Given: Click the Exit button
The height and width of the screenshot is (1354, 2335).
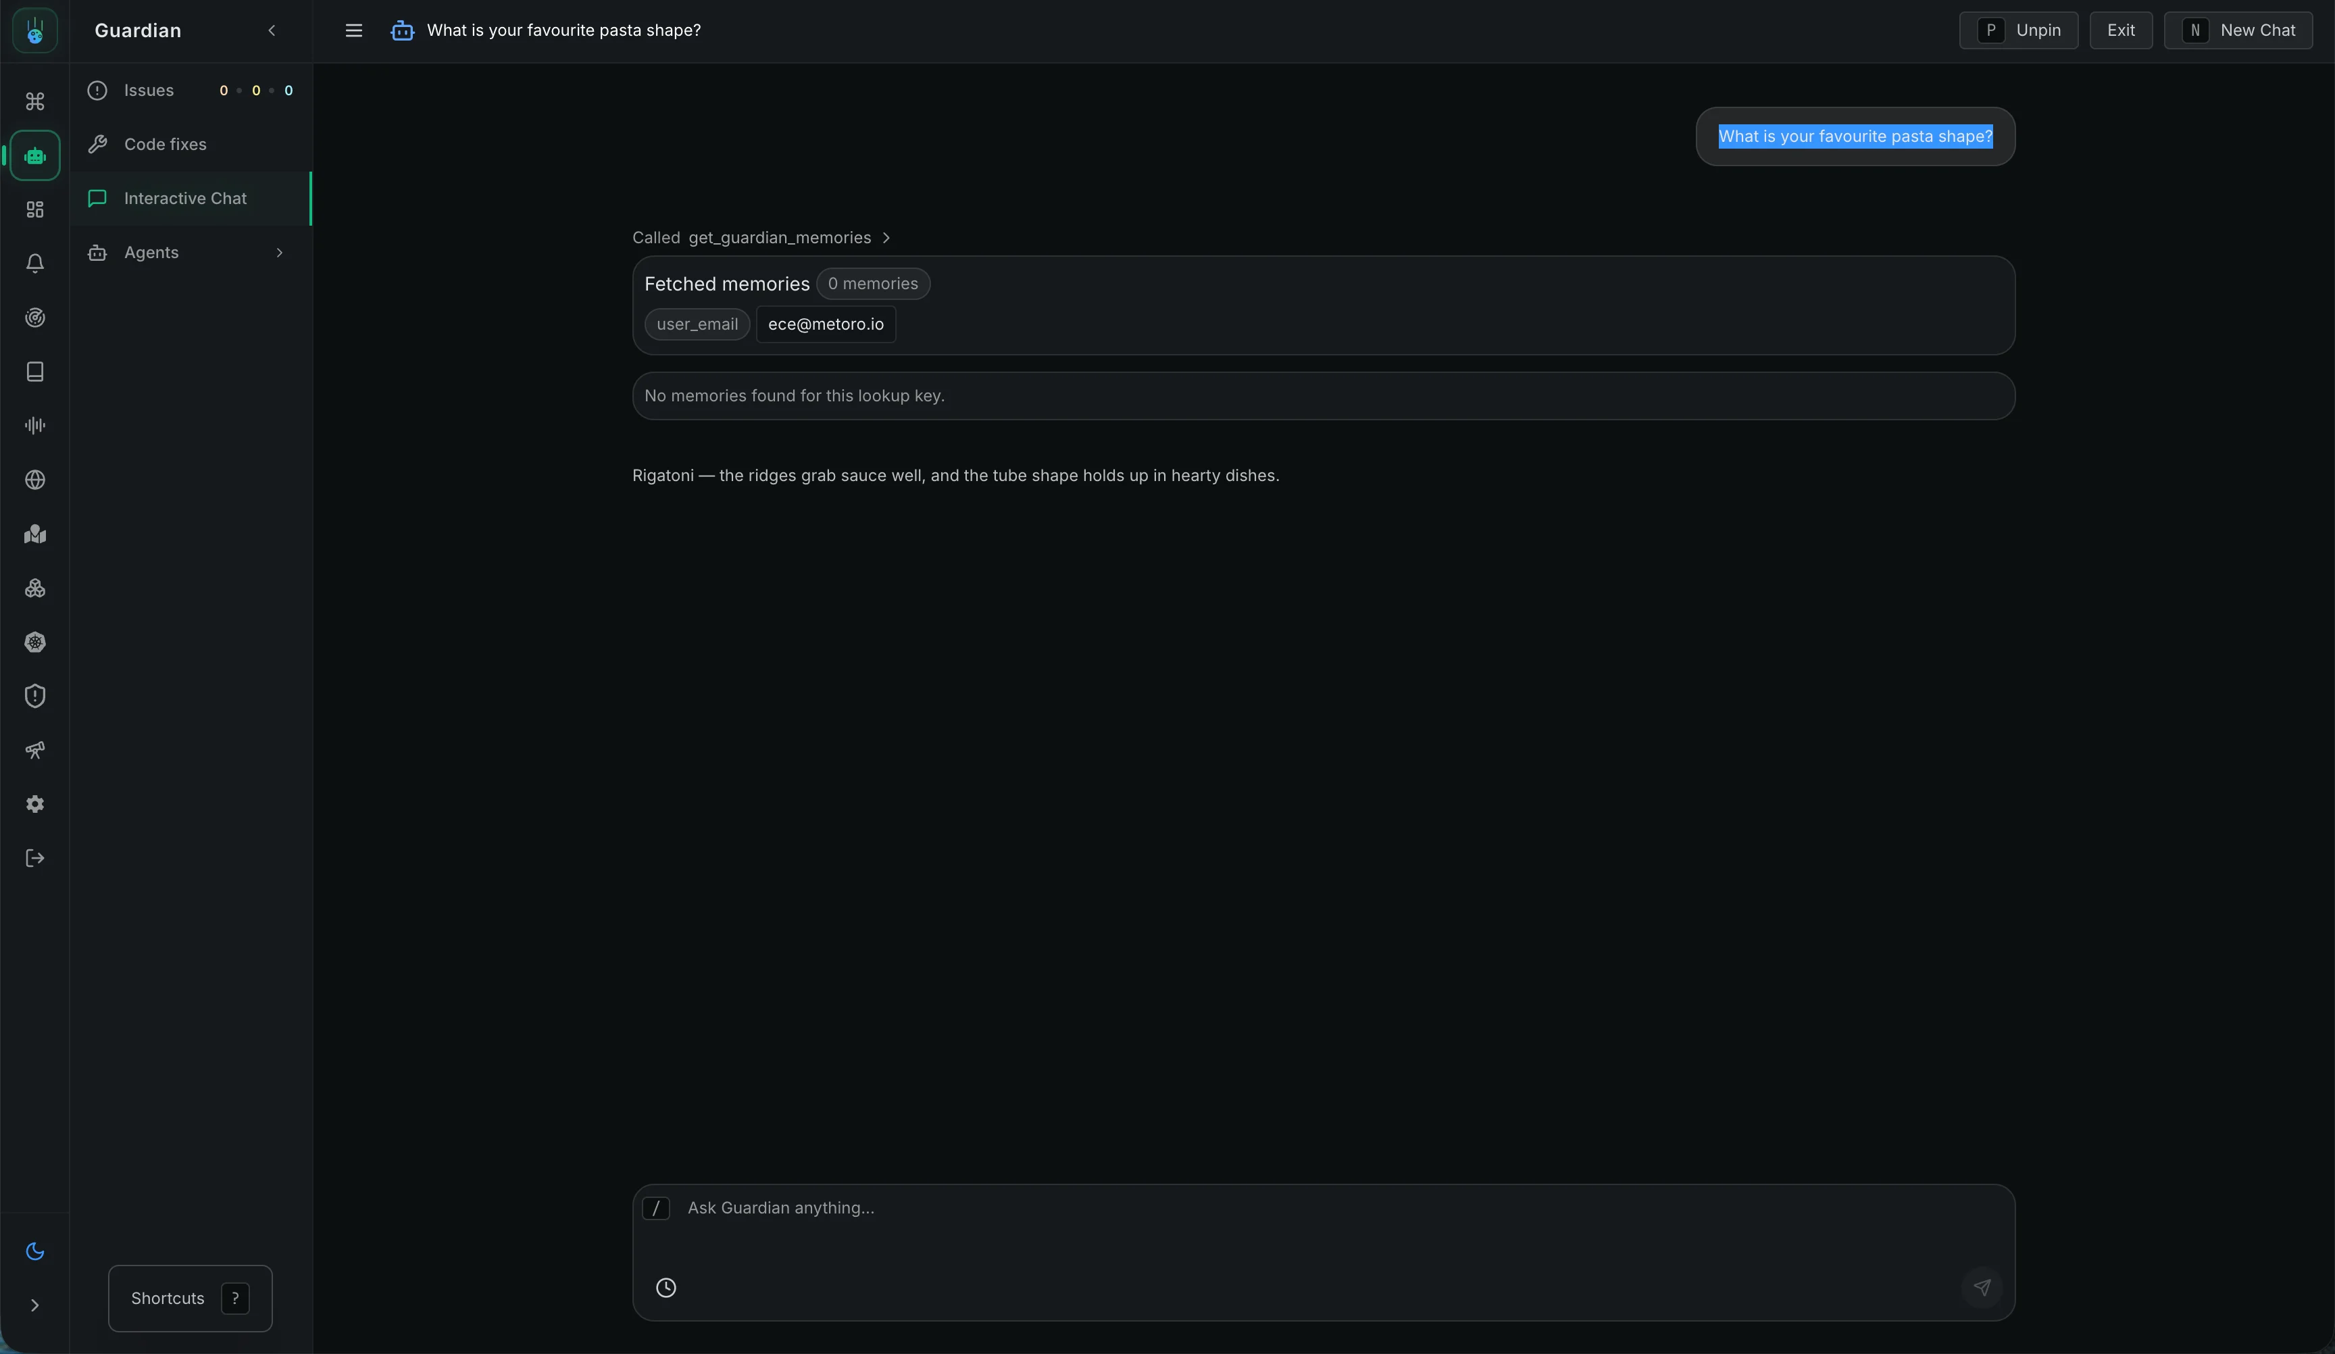Looking at the screenshot, I should (2121, 30).
